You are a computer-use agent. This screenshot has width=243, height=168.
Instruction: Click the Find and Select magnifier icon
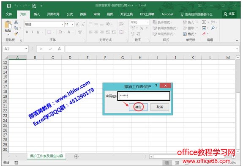tap(213, 28)
